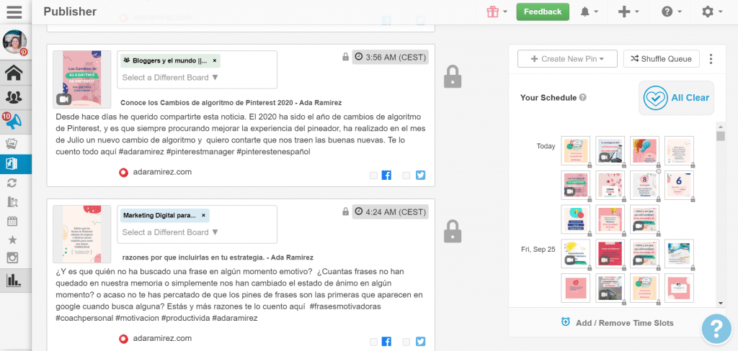Open Select a Different Board in frases pin
This screenshot has height=351, width=738.
tap(170, 232)
